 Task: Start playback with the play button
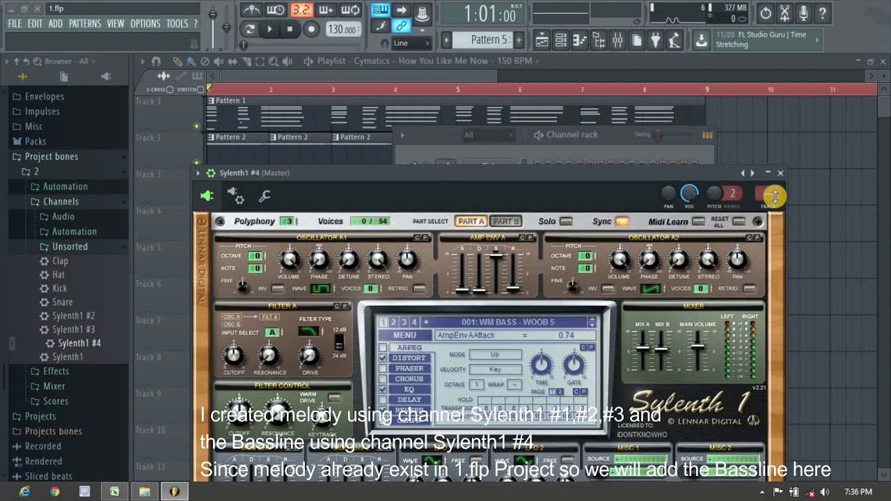(270, 29)
